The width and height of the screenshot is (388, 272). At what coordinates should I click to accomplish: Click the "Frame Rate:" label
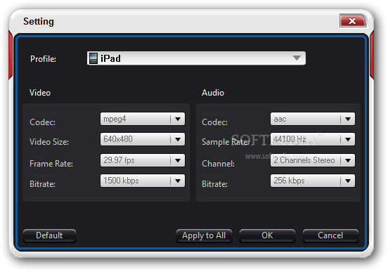pos(51,164)
